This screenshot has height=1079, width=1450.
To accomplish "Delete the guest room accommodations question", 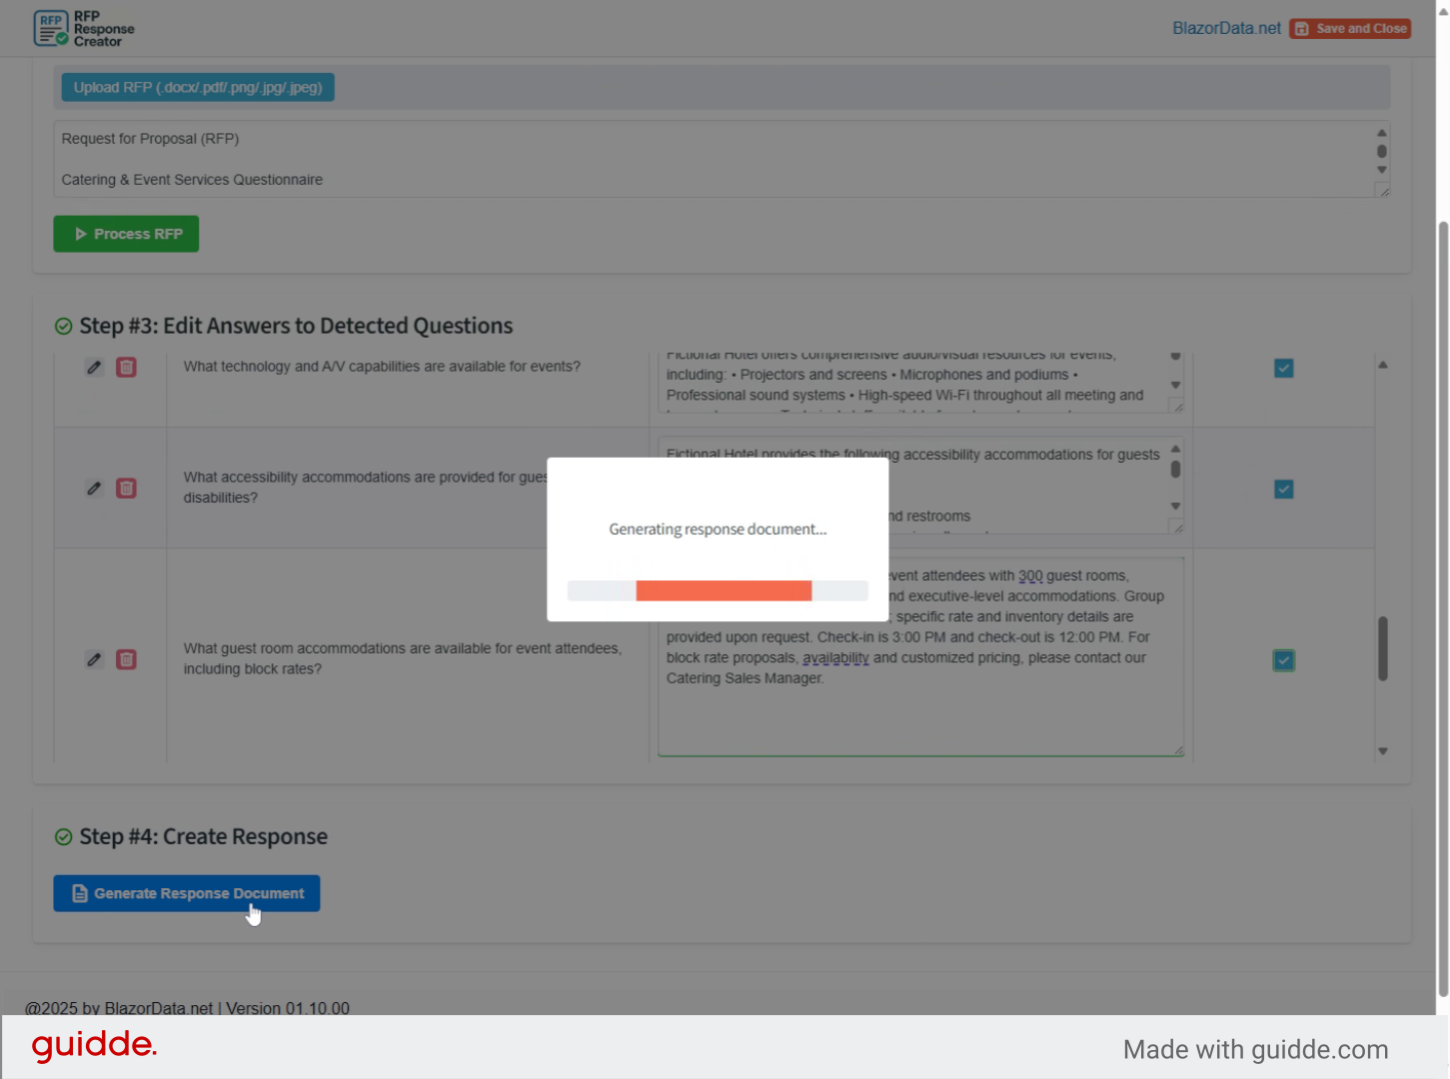I will (x=126, y=659).
